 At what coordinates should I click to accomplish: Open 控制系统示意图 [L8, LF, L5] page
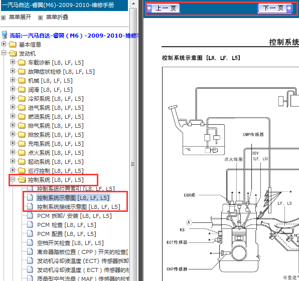pyautogui.click(x=73, y=198)
